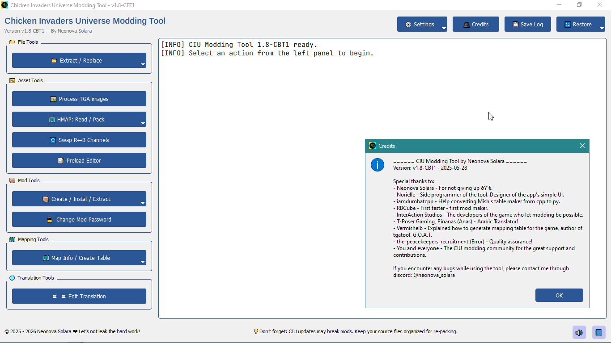Expand the HMAP: Read / Pack dropdown arrow
611x343 pixels.
pos(143,123)
